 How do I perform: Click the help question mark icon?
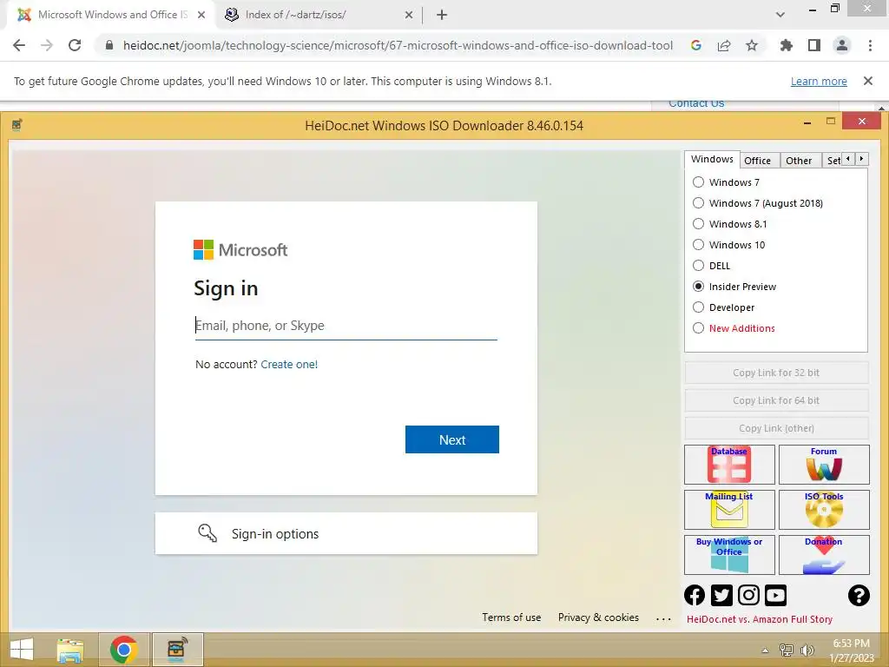coord(859,595)
